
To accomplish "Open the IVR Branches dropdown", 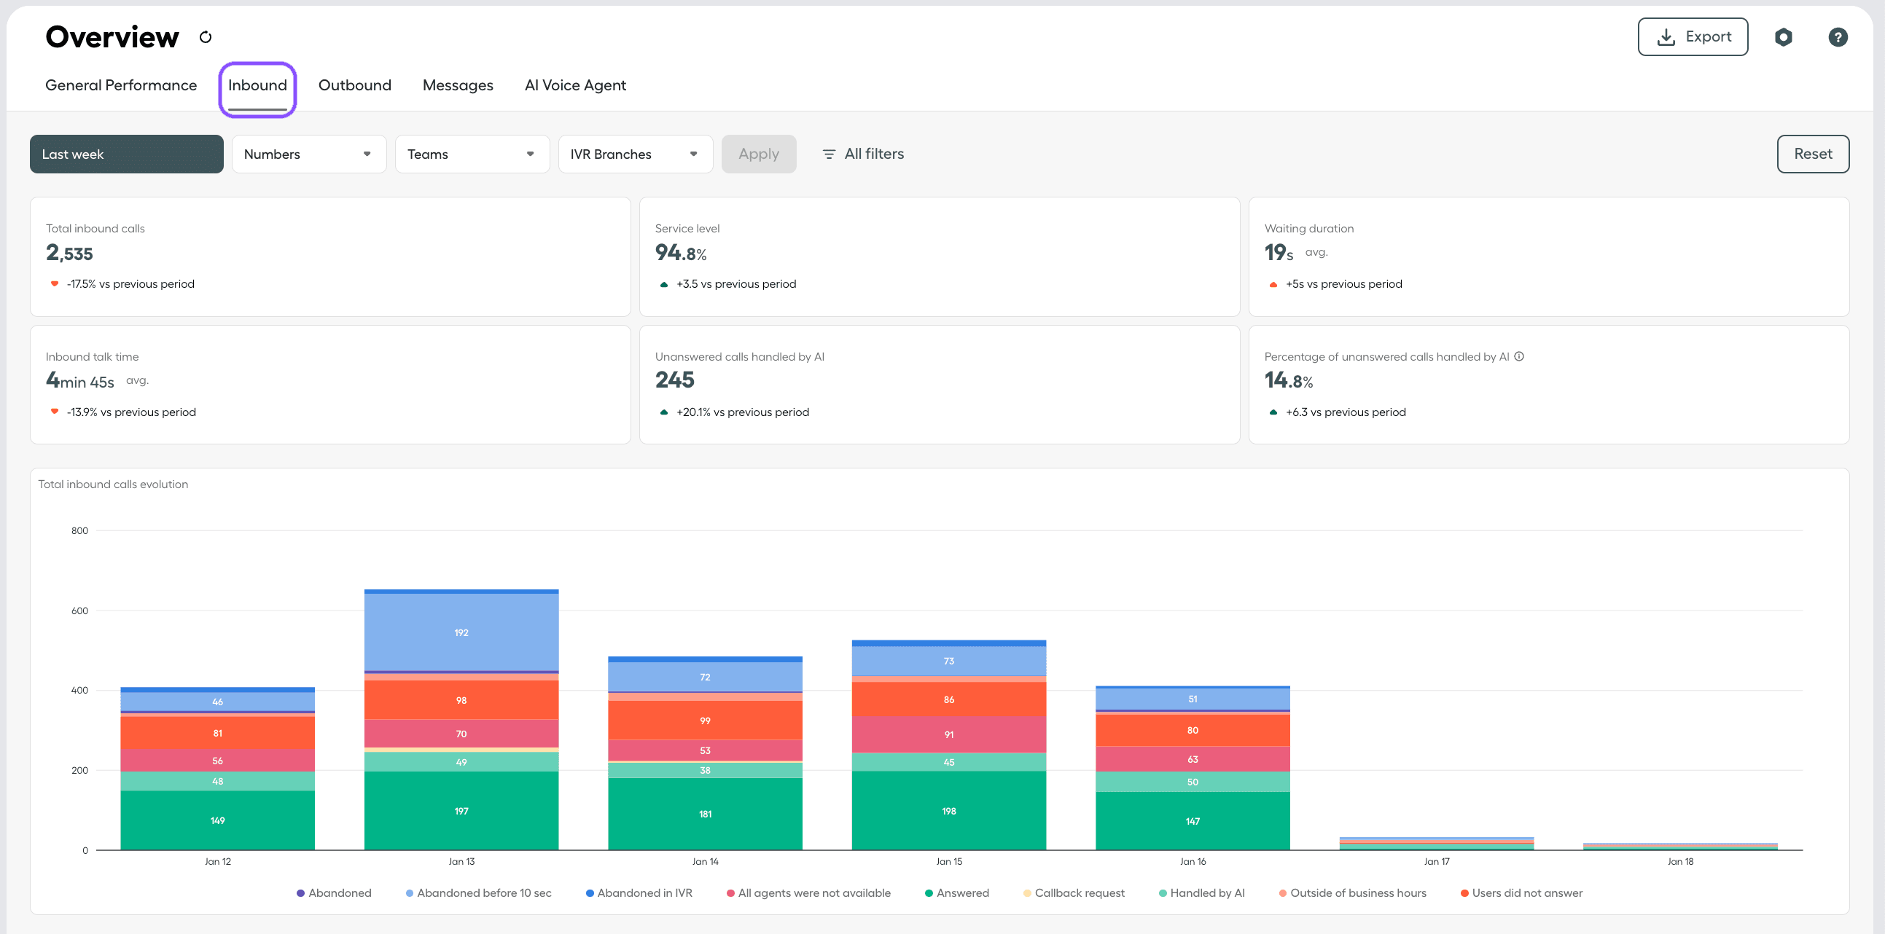I will [x=634, y=154].
